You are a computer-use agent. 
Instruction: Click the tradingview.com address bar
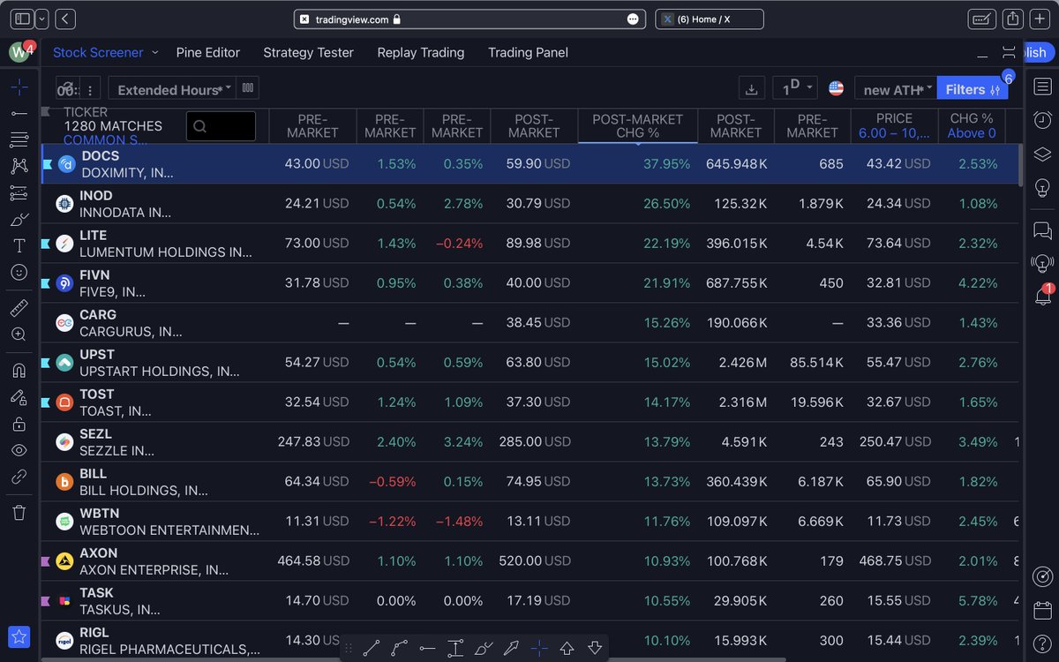coord(470,19)
